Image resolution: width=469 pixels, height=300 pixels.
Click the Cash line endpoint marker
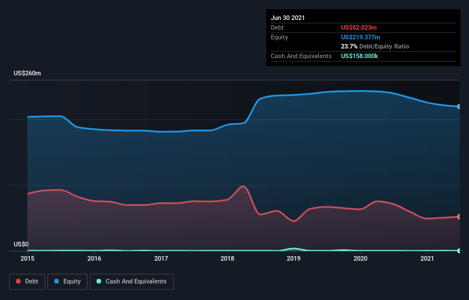tap(459, 251)
